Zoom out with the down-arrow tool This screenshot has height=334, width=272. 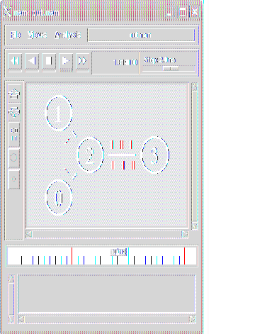click(14, 111)
